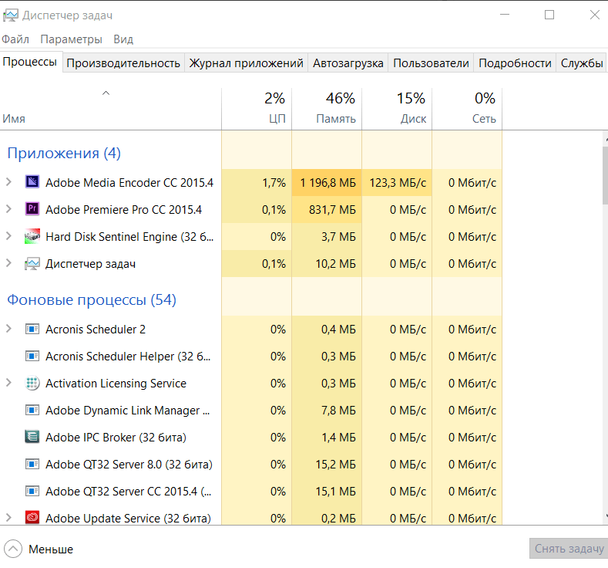The height and width of the screenshot is (568, 608).
Task: Click the Adobe Media Encoder app icon
Action: 32,181
